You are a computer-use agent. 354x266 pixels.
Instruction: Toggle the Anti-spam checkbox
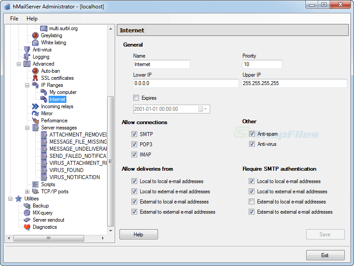click(x=252, y=134)
